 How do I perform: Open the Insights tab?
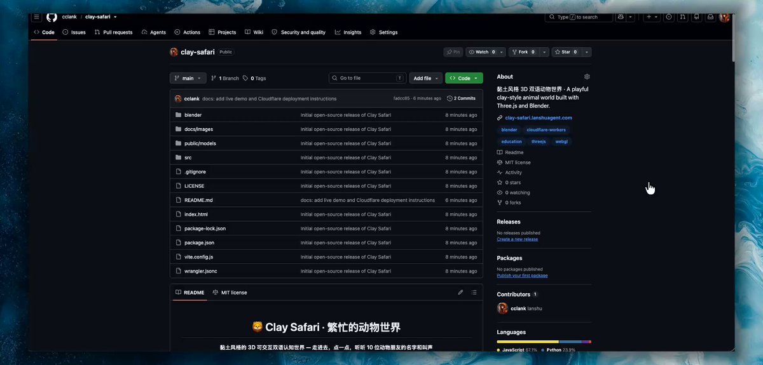[x=348, y=32]
